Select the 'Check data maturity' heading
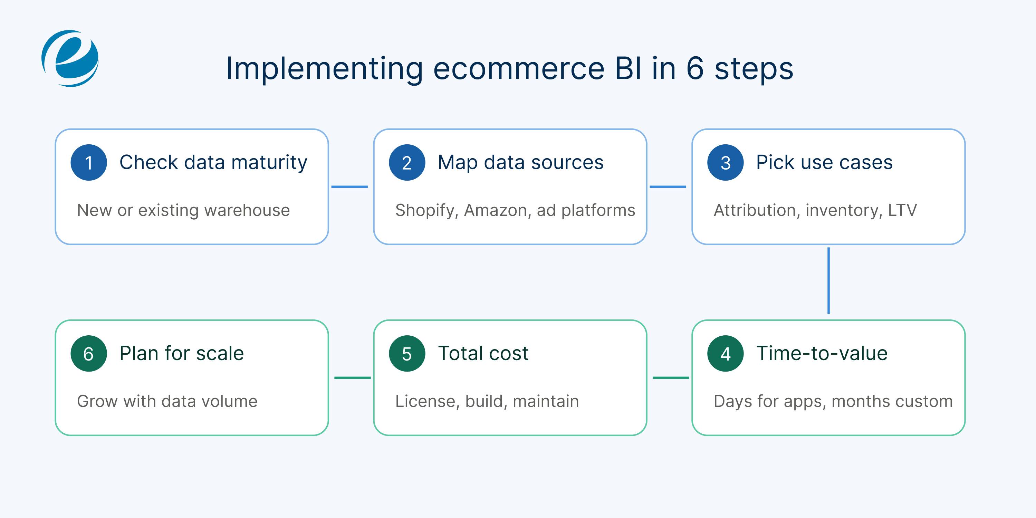The image size is (1036, 518). pos(213,162)
